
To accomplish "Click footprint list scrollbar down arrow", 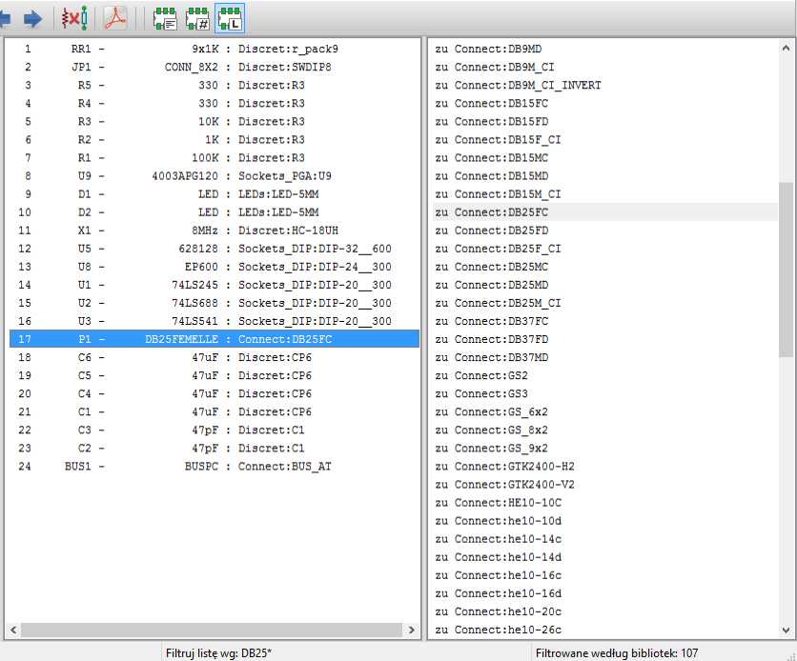I will point(786,630).
